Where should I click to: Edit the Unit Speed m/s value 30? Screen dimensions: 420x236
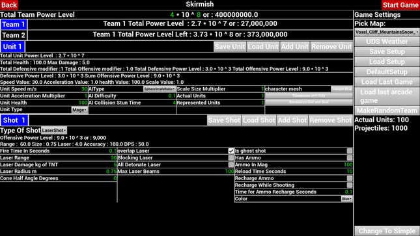[x=85, y=89]
